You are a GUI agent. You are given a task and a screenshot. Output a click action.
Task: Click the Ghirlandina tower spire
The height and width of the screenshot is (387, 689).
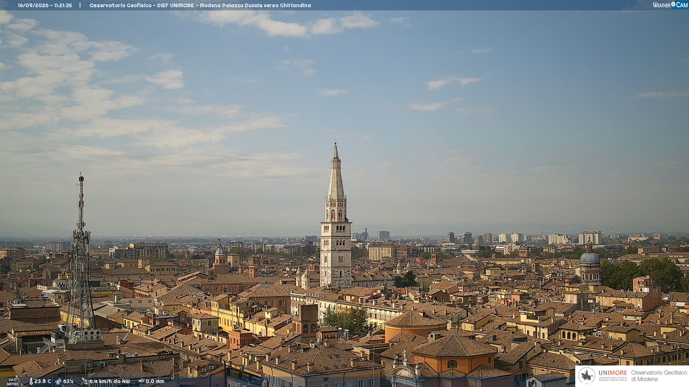[336, 172]
